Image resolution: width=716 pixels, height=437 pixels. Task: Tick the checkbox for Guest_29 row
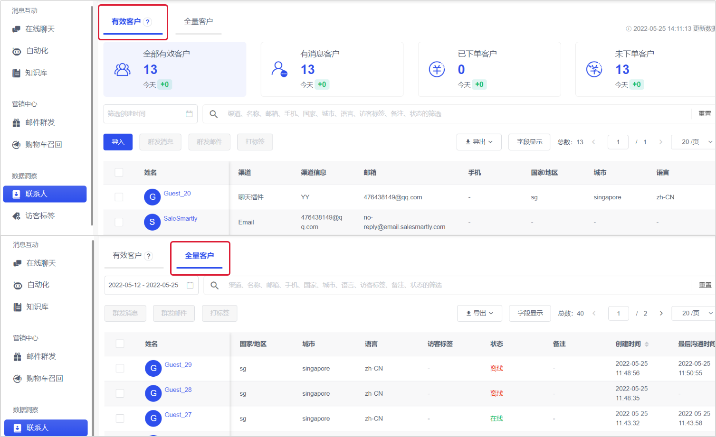point(120,368)
